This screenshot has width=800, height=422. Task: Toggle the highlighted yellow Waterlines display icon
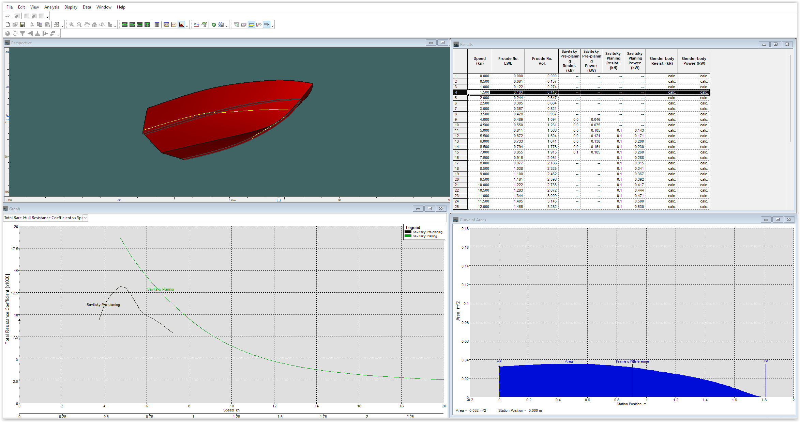(x=252, y=25)
